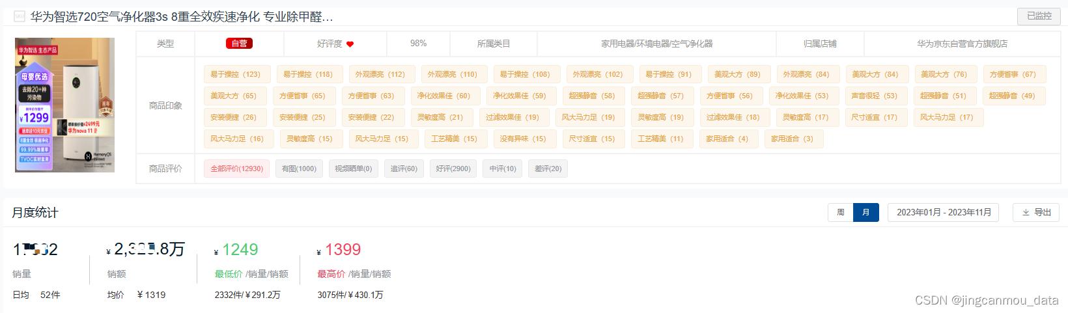Click the red heart icon beside 好评度
Screen dimensions: 1068x313
coord(350,44)
